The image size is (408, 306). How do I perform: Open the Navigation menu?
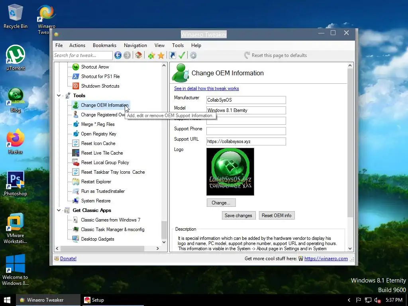[135, 45]
